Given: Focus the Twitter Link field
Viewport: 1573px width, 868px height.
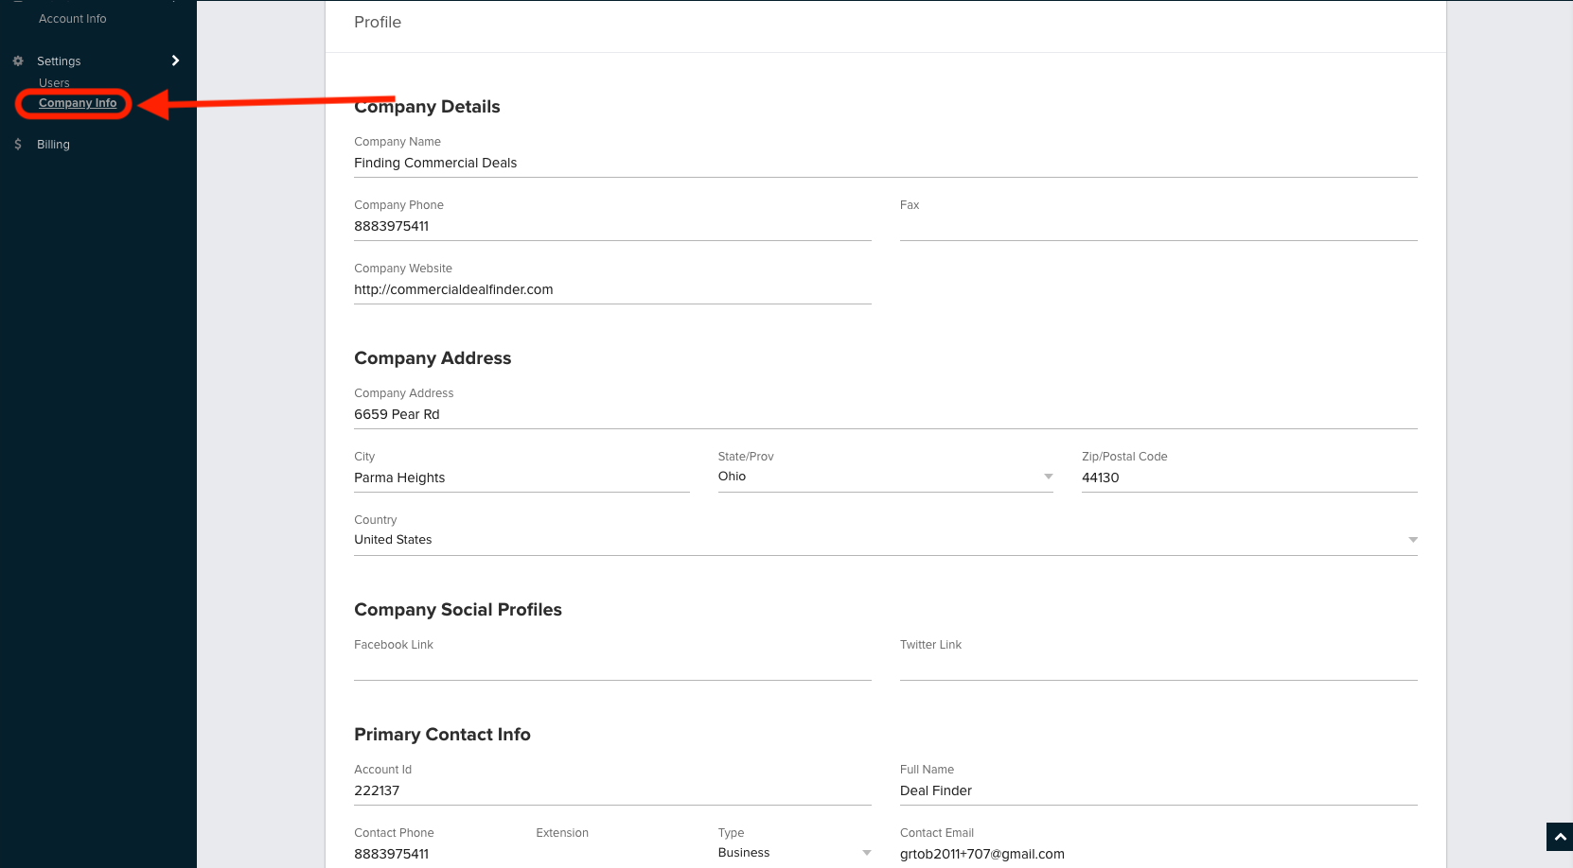Looking at the screenshot, I should (x=1158, y=667).
